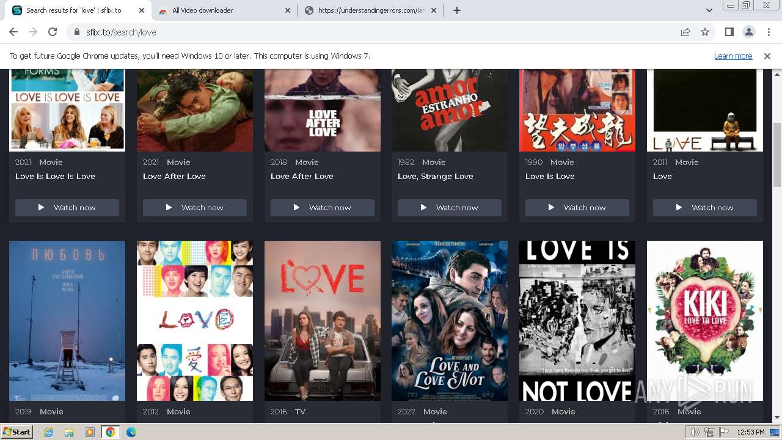Open the Love, Strange Love title

tap(436, 177)
